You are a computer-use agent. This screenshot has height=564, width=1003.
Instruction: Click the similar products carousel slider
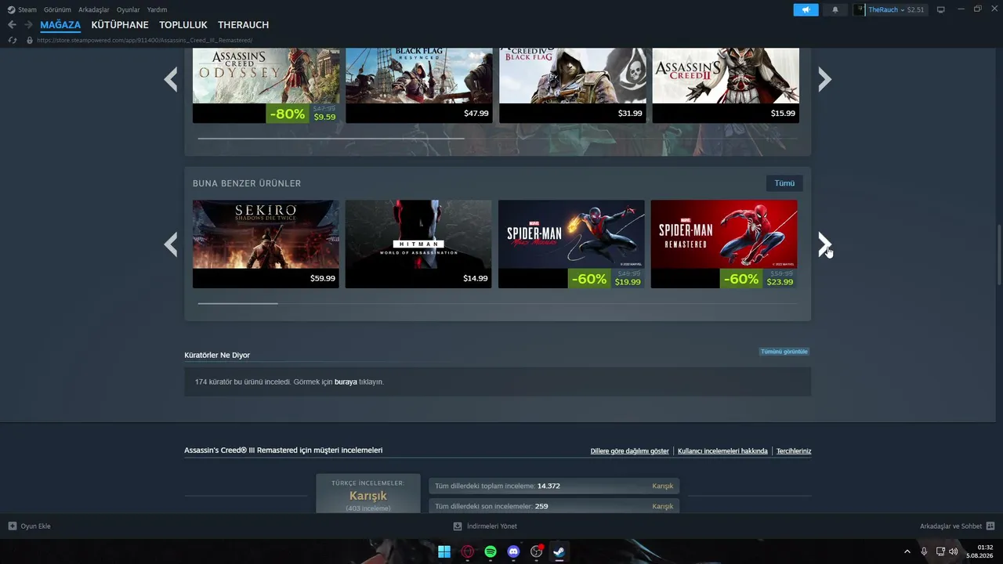point(238,303)
